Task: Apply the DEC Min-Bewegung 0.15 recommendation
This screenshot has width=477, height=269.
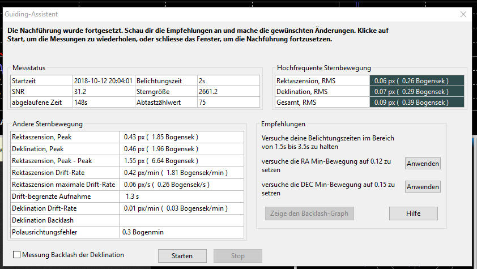Action: 423,187
